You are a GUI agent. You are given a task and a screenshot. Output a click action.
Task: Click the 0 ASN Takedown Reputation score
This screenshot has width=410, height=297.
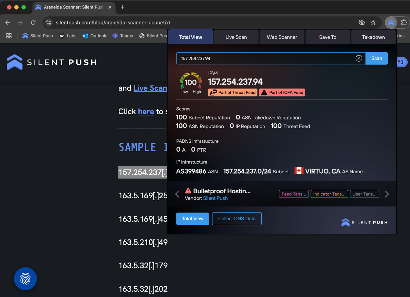[x=268, y=117]
